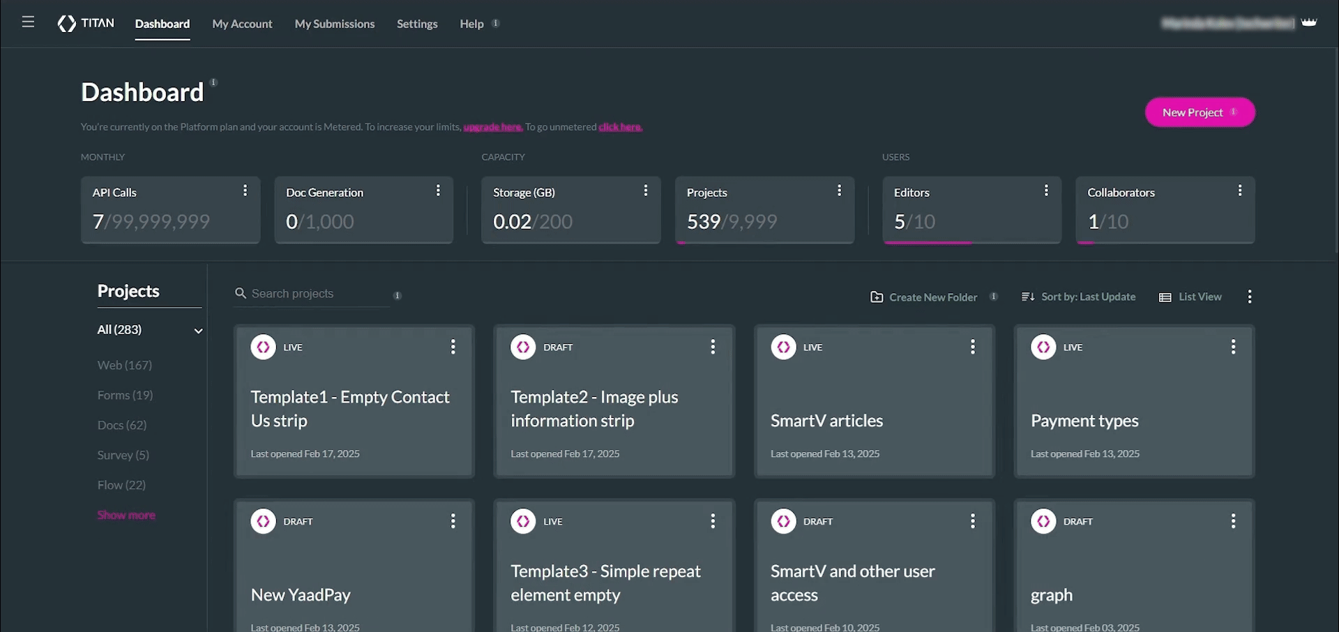The image size is (1339, 632).
Task: Click the 'upgrade here' link
Action: [492, 127]
